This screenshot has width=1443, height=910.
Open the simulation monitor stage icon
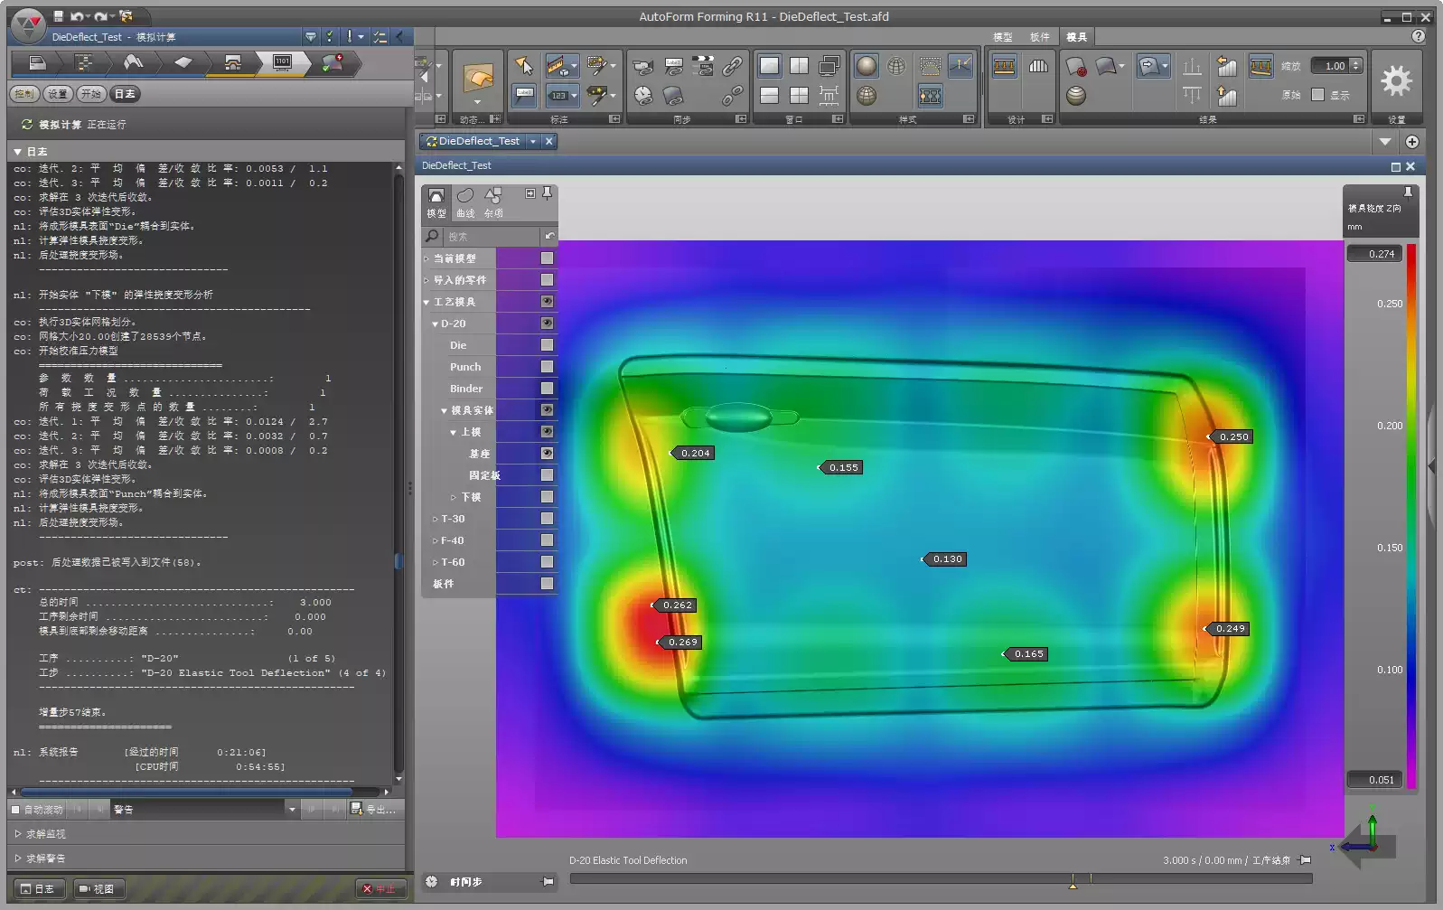282,62
